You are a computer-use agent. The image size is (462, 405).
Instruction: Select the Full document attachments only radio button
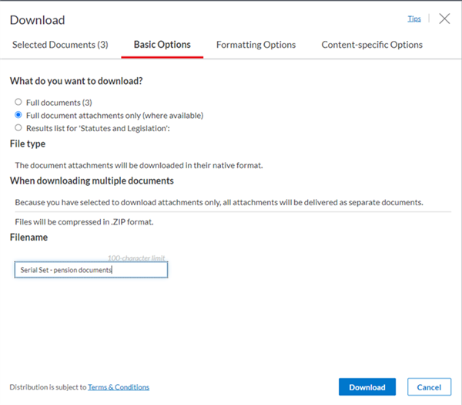pos(18,115)
